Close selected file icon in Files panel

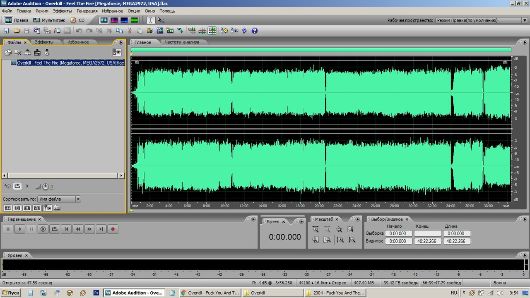[18, 52]
